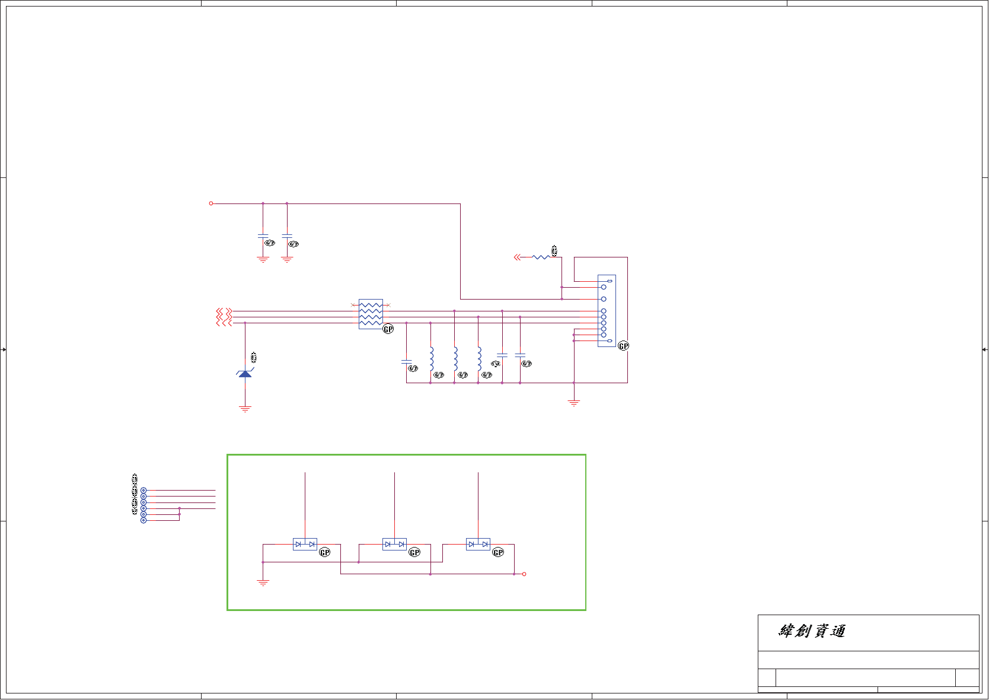
Task: Select the capacitor left of the three inductors
Action: (x=406, y=361)
